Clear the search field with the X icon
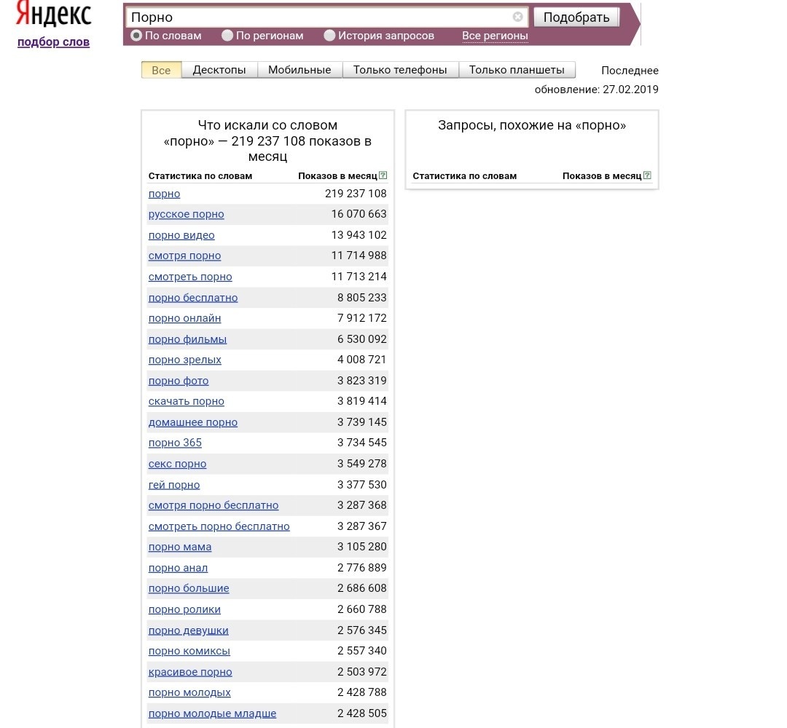This screenshot has width=787, height=728. tap(517, 17)
